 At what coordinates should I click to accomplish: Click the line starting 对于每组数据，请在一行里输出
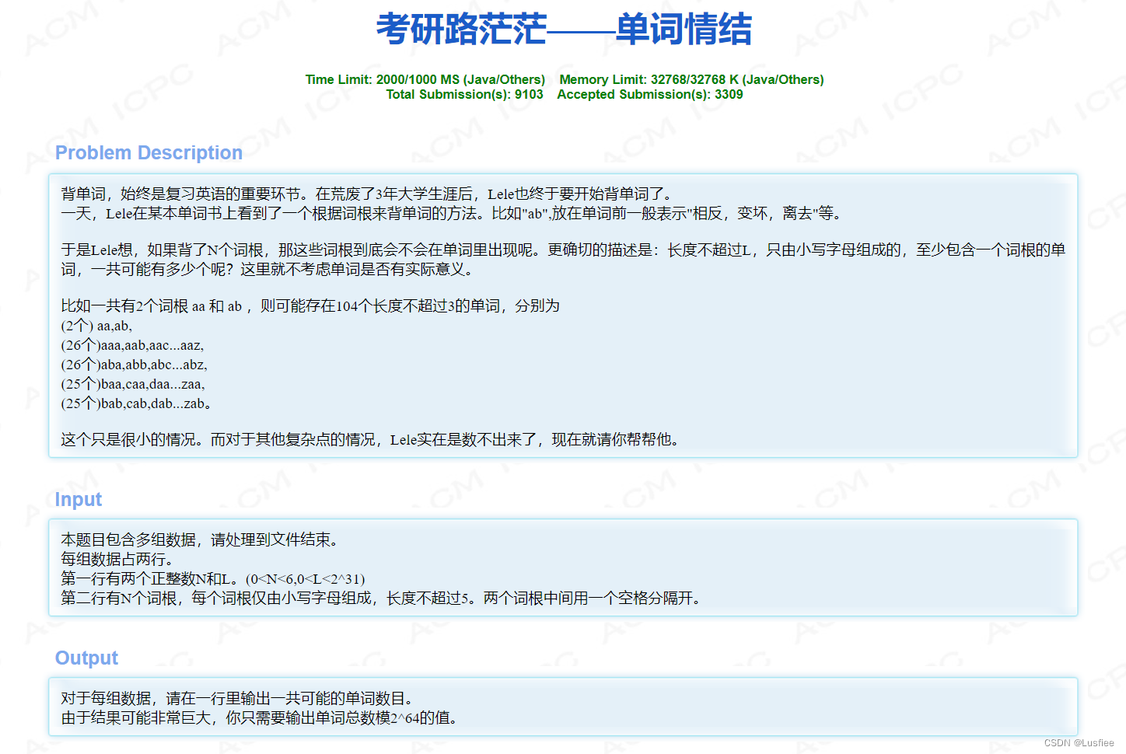[x=240, y=698]
